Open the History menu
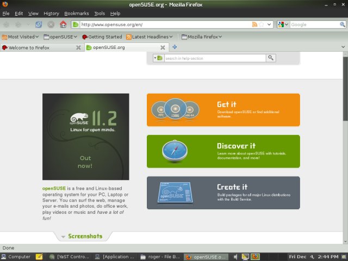This screenshot has width=348, height=261. click(51, 14)
